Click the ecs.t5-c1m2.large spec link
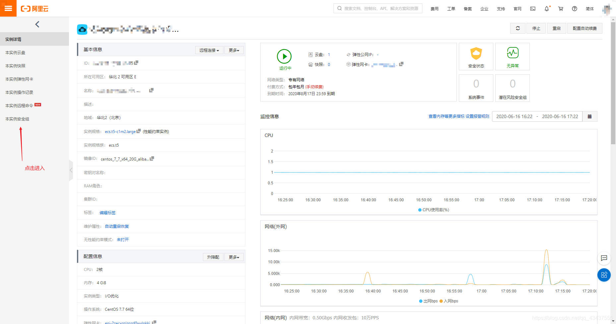This screenshot has height=324, width=616. click(120, 132)
